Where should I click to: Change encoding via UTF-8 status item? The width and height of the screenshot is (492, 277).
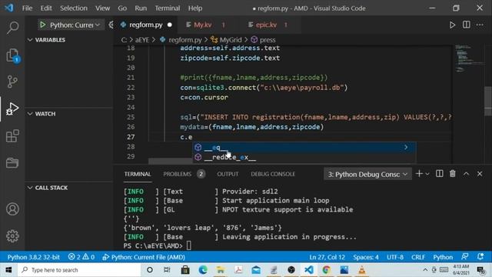coord(395,257)
